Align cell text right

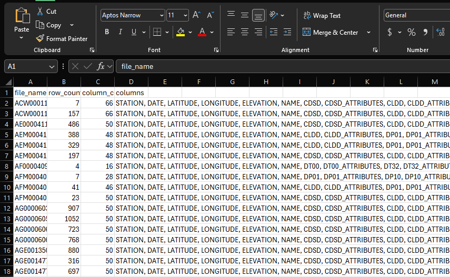258,32
